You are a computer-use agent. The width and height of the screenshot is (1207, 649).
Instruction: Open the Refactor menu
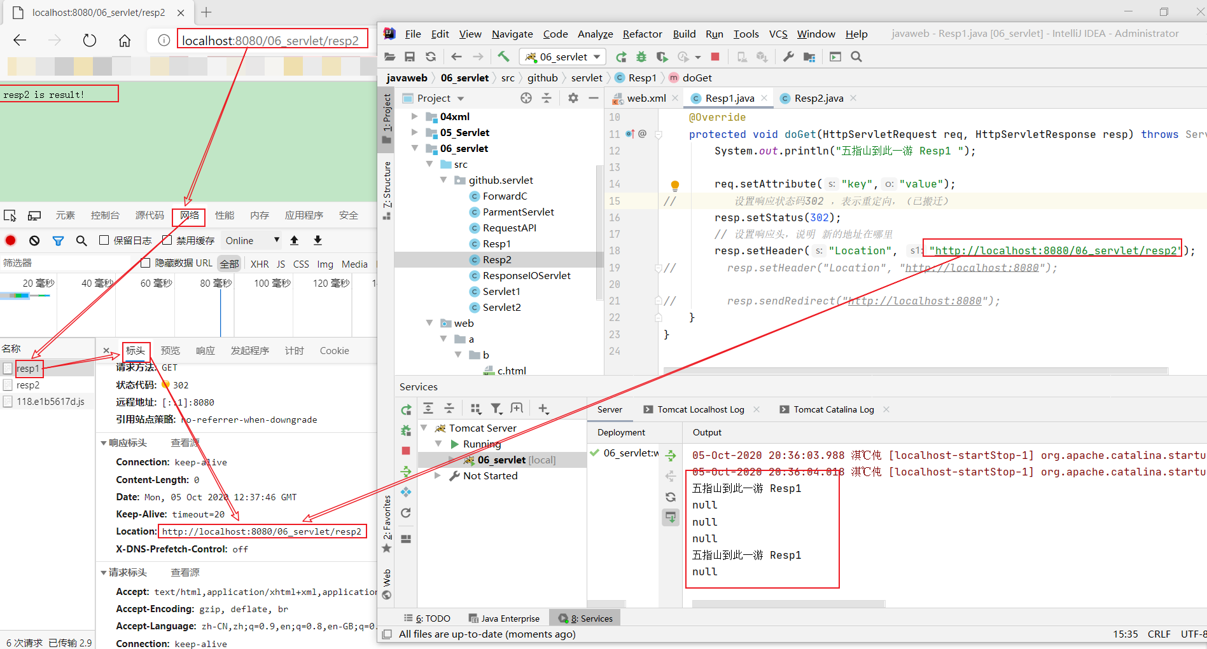click(x=642, y=34)
